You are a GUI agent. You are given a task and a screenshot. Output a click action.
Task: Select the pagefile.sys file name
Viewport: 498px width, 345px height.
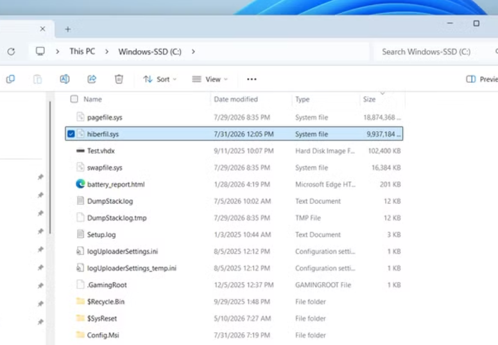click(105, 118)
